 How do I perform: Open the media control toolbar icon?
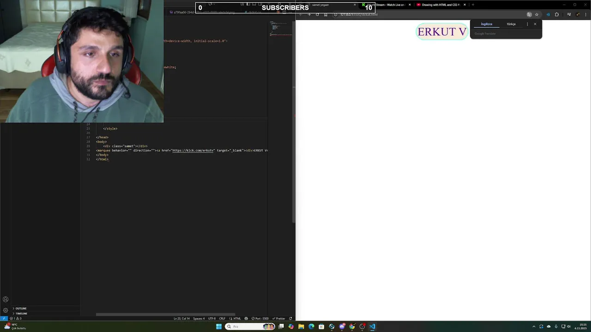(x=569, y=14)
